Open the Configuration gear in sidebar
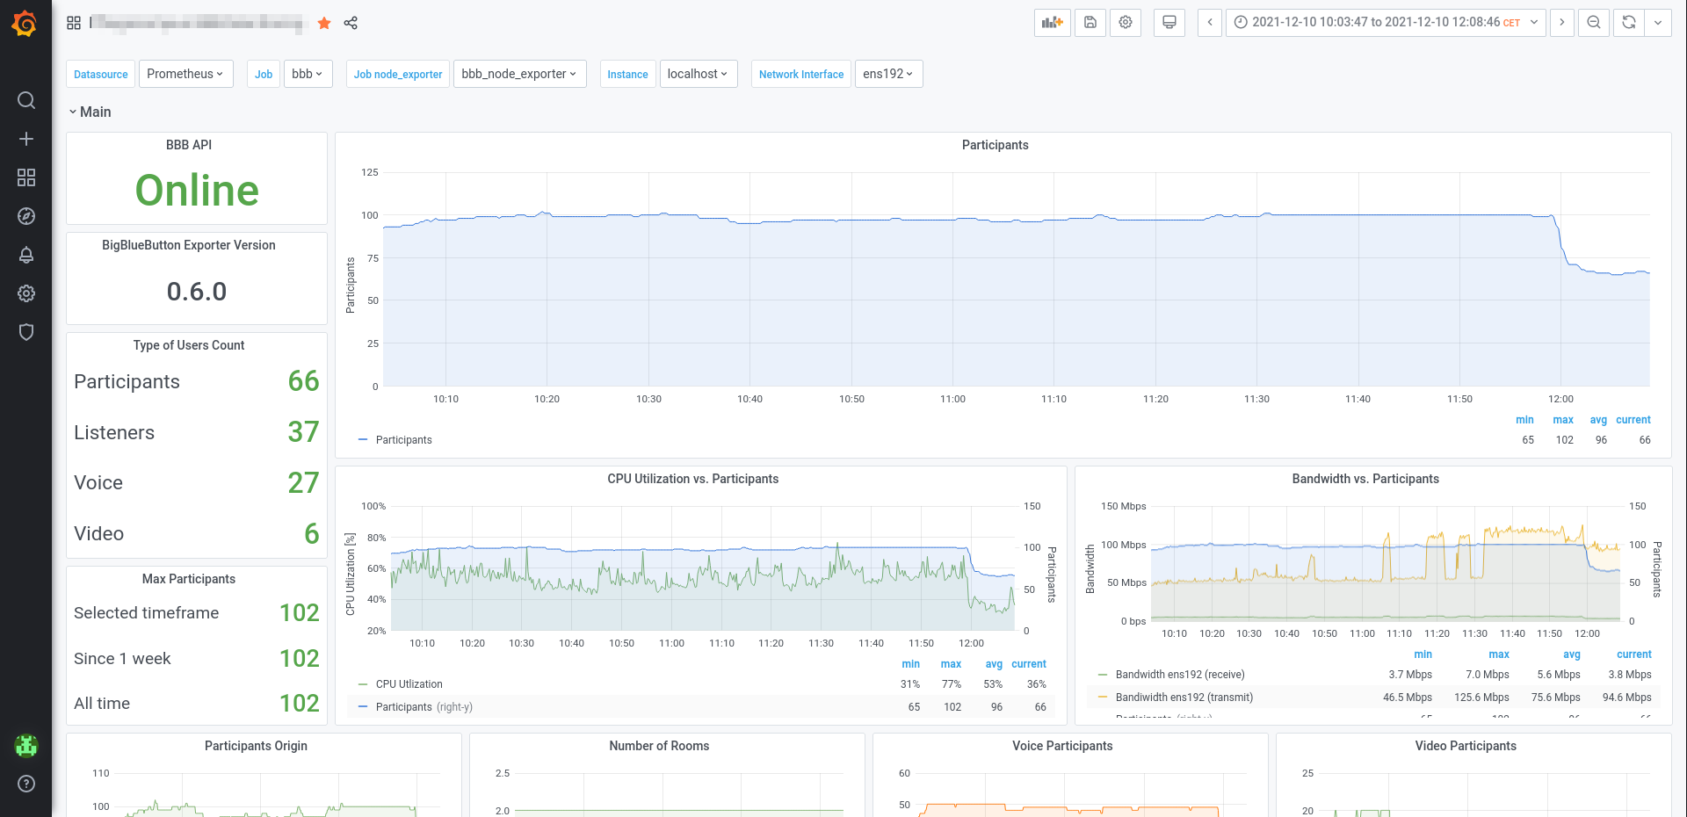 [26, 293]
